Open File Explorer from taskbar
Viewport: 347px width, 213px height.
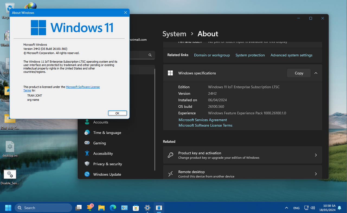101,208
